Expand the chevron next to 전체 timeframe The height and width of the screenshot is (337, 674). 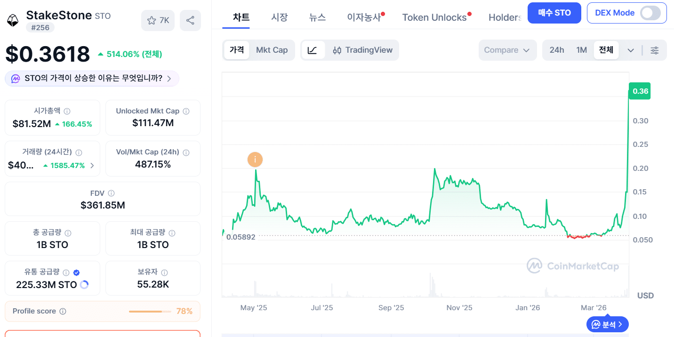pos(630,50)
